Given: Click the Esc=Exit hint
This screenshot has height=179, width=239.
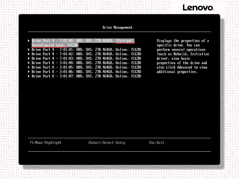Looking at the screenshot, I should (157, 143).
